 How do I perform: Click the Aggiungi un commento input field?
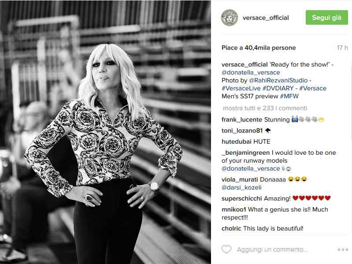pyautogui.click(x=272, y=249)
